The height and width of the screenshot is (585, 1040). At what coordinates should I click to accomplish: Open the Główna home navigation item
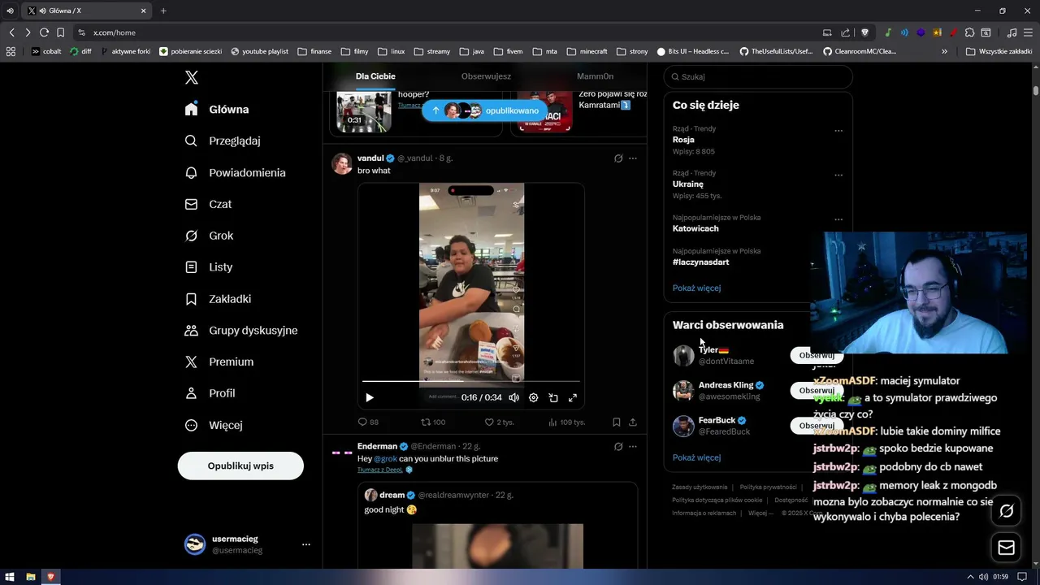click(217, 109)
